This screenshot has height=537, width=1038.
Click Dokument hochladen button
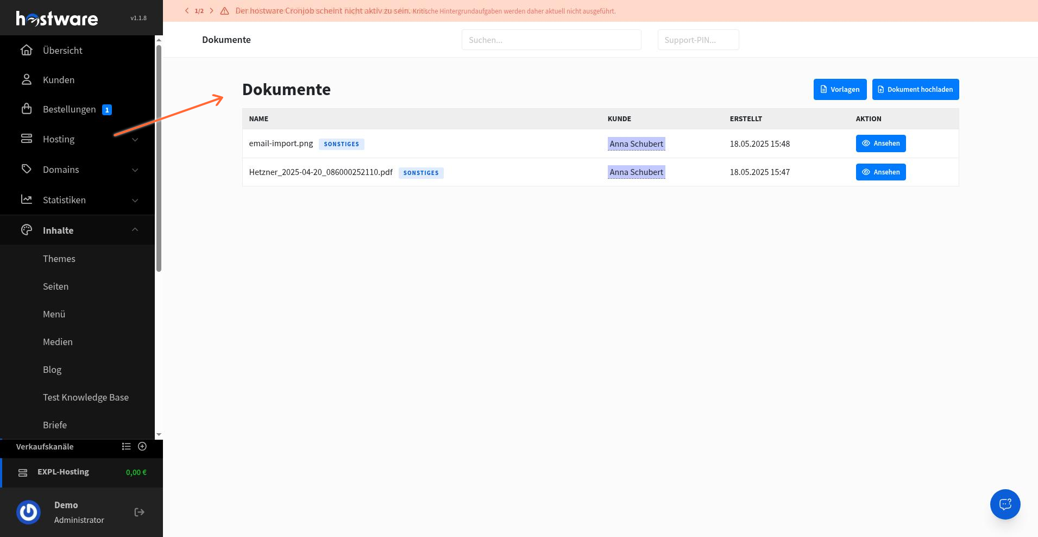click(915, 89)
